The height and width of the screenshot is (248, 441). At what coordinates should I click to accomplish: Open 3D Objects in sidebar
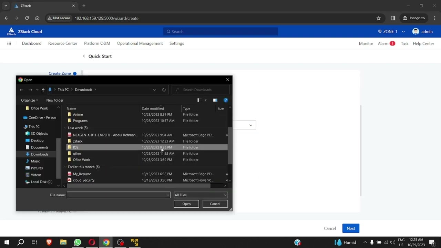37,134
